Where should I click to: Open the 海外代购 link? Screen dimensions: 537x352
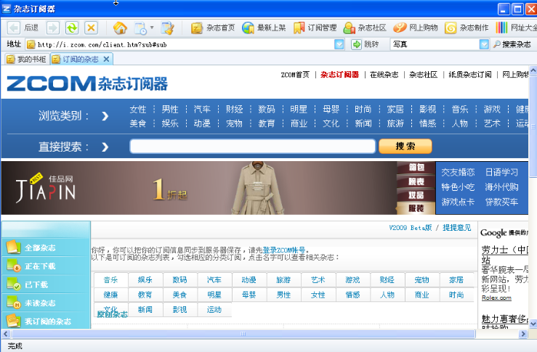point(501,187)
